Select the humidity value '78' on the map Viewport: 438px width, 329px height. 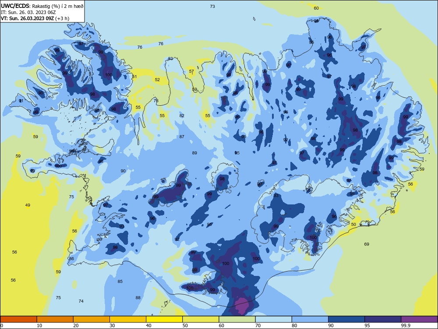point(156,101)
